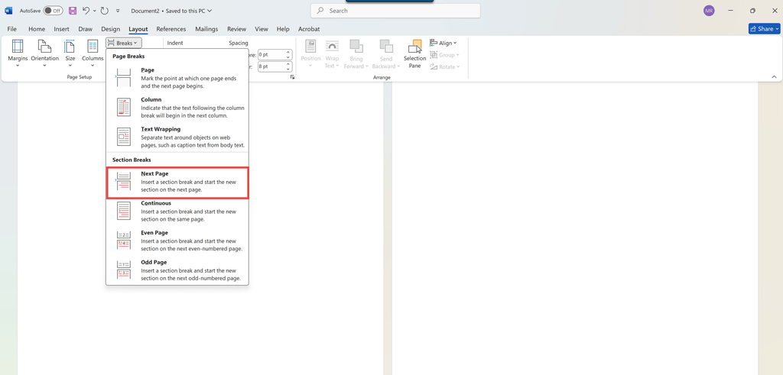Switch to the Review tab
The image size is (783, 375).
coord(237,29)
